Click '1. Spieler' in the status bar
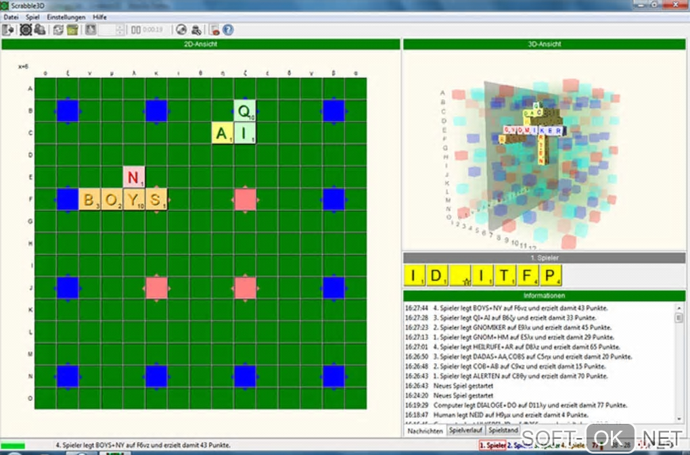The width and height of the screenshot is (690, 455). [x=492, y=446]
